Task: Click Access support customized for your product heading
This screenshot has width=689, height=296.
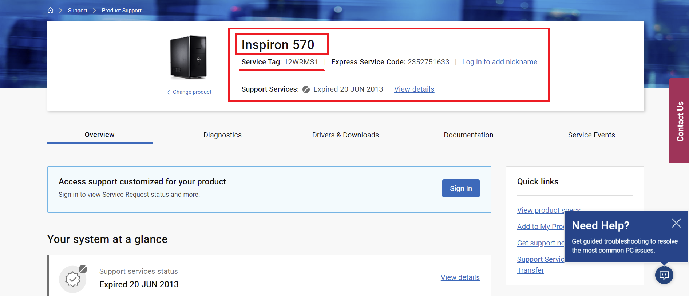Action: coord(142,181)
